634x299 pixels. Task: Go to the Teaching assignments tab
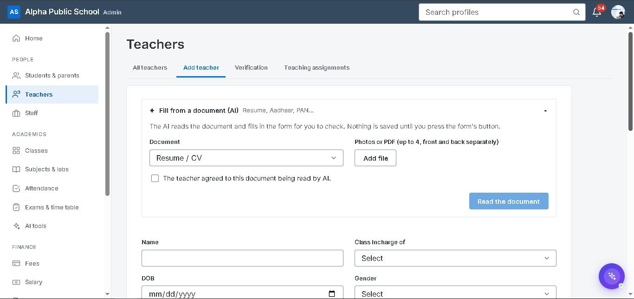[x=317, y=67]
